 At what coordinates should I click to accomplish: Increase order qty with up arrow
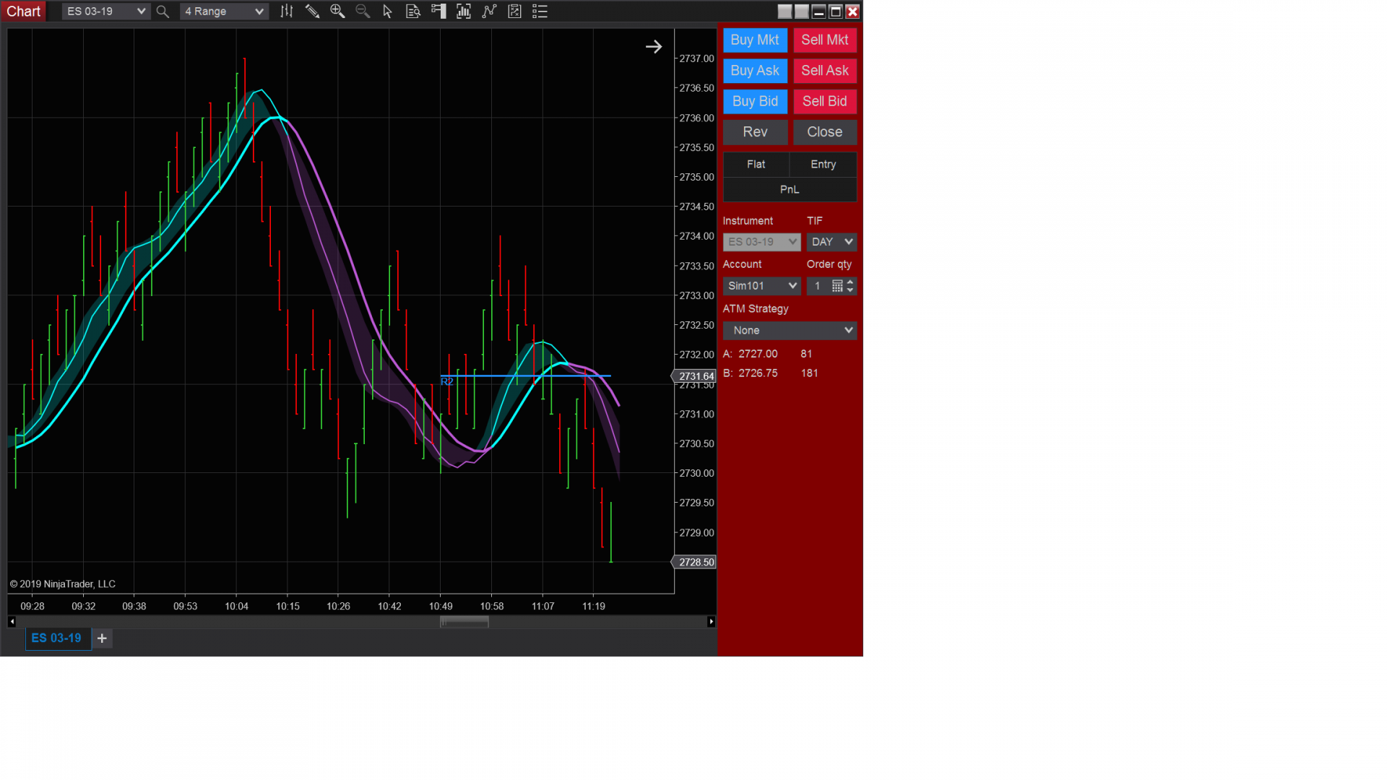[x=850, y=282]
